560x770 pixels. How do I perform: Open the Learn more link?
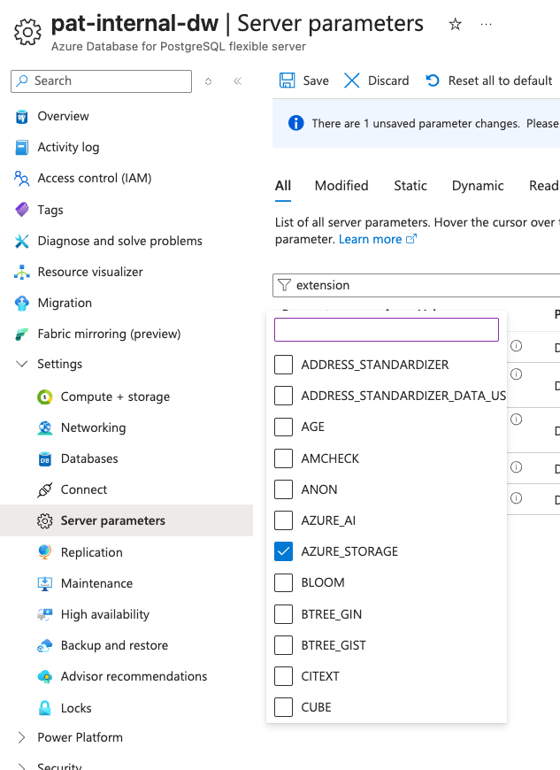pos(378,239)
